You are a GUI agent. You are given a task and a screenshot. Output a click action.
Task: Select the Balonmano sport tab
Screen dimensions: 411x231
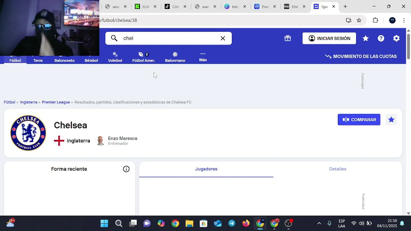point(175,57)
